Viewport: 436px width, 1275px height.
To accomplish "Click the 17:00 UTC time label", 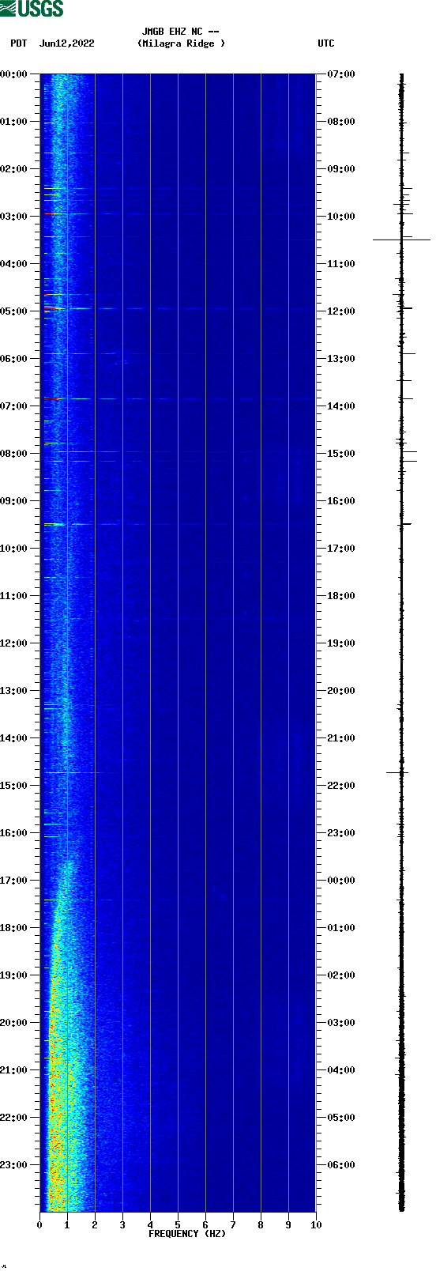I will coord(340,549).
